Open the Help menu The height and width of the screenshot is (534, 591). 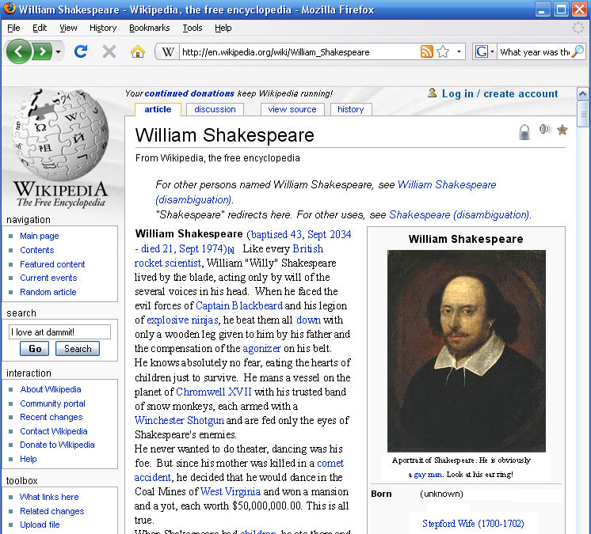click(x=223, y=28)
